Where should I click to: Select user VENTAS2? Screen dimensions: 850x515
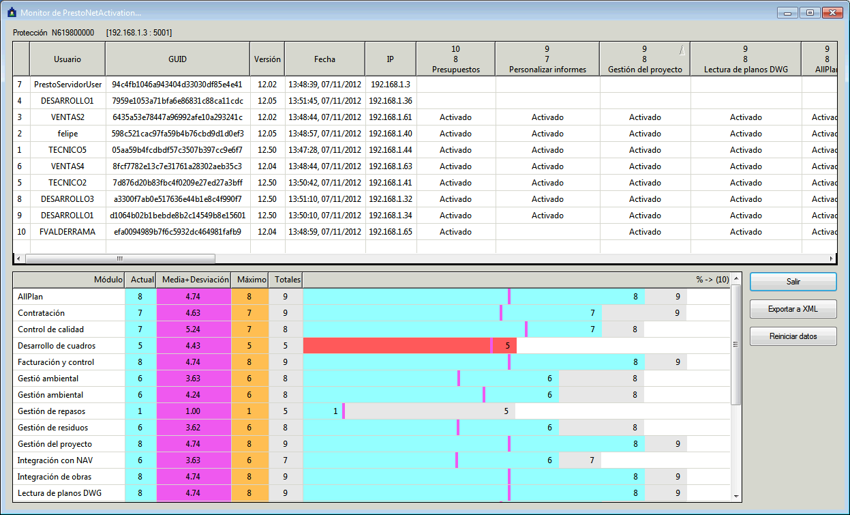[67, 117]
